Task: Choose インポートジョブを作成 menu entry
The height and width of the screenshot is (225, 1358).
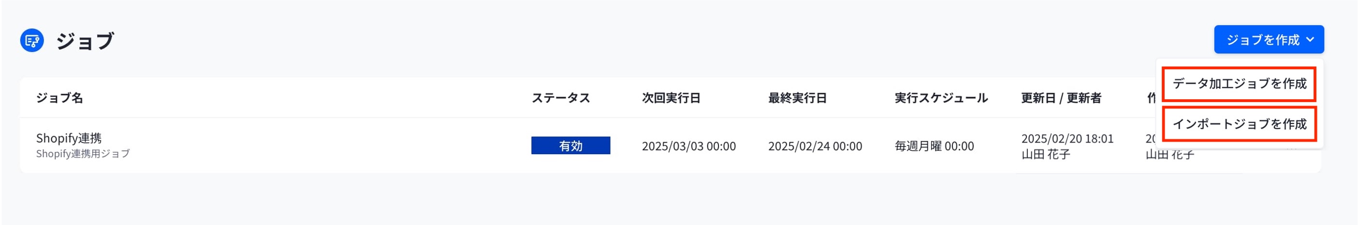Action: (x=1239, y=124)
